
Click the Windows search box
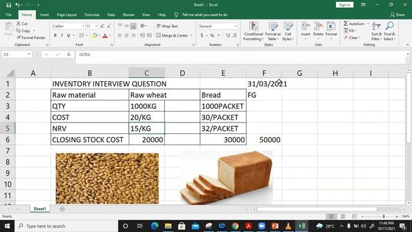(x=66, y=226)
